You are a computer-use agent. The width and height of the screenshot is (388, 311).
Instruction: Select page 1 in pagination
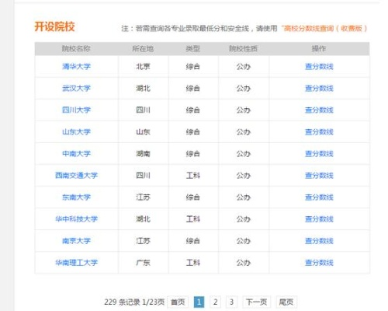(199, 302)
